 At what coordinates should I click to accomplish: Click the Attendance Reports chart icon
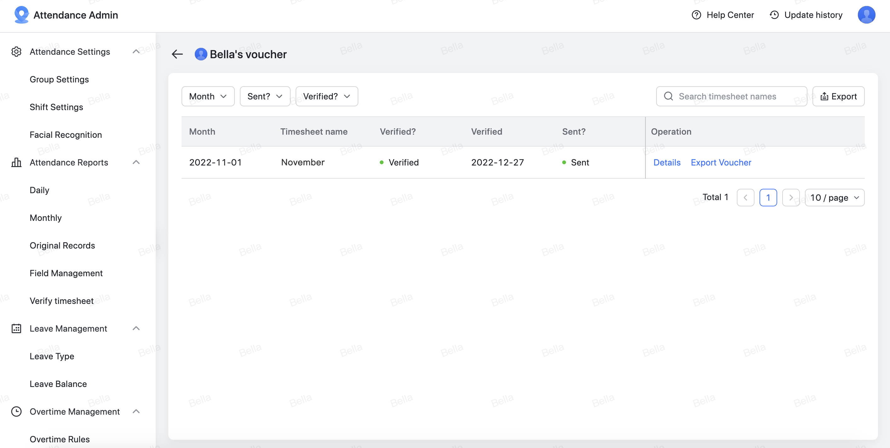(x=16, y=162)
